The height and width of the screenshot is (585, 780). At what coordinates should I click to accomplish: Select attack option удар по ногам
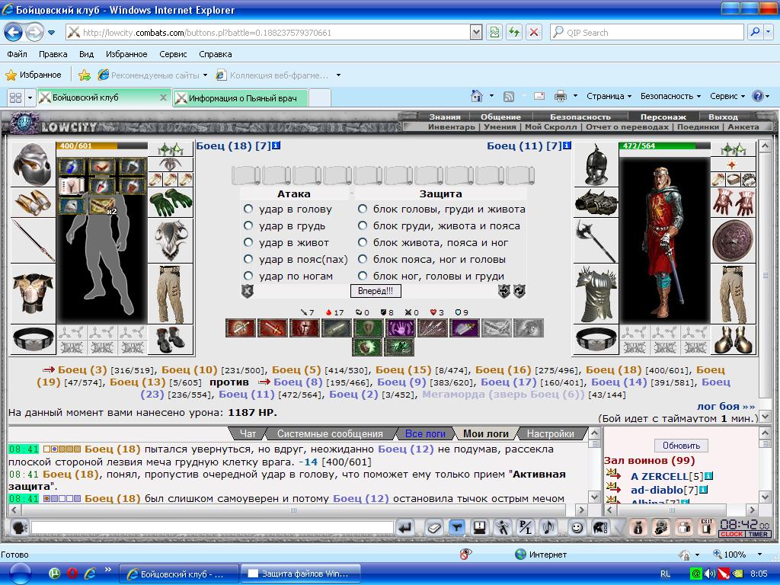tap(248, 276)
